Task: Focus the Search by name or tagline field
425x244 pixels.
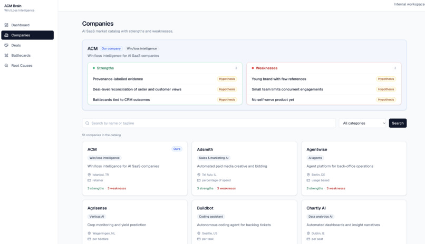Action: [x=209, y=123]
